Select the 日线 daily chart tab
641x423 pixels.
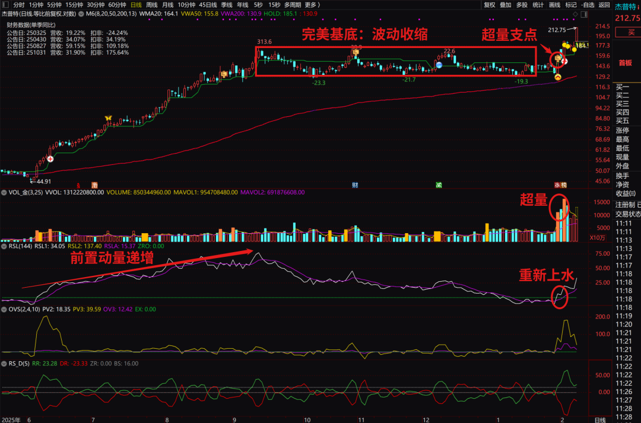click(136, 5)
